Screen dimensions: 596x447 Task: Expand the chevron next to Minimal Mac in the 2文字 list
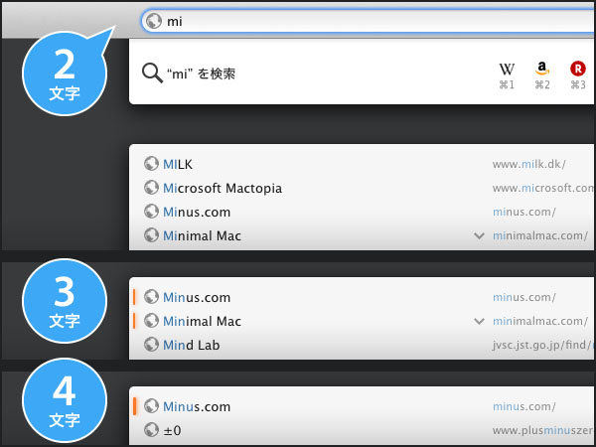pos(480,236)
